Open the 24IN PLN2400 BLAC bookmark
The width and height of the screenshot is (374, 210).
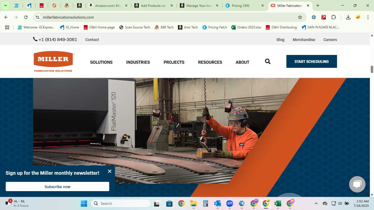click(320, 27)
